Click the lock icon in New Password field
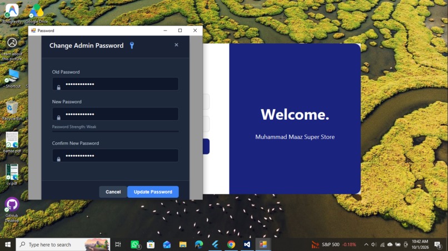Screen dimensions: 448x251 58,117
